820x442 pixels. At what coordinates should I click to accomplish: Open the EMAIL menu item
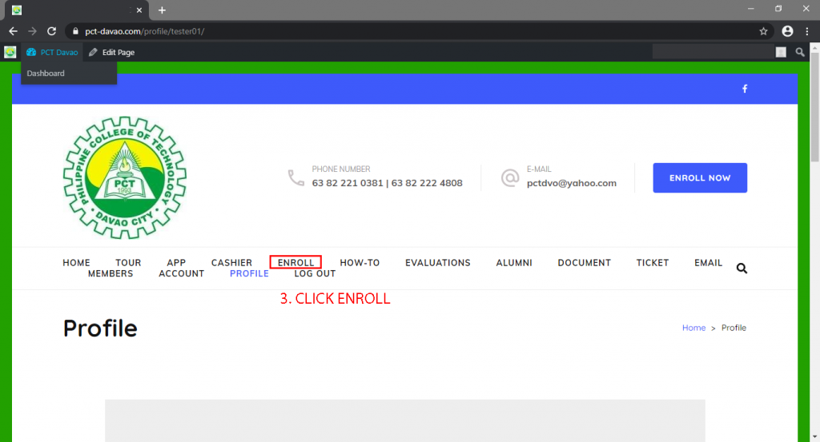[708, 263]
